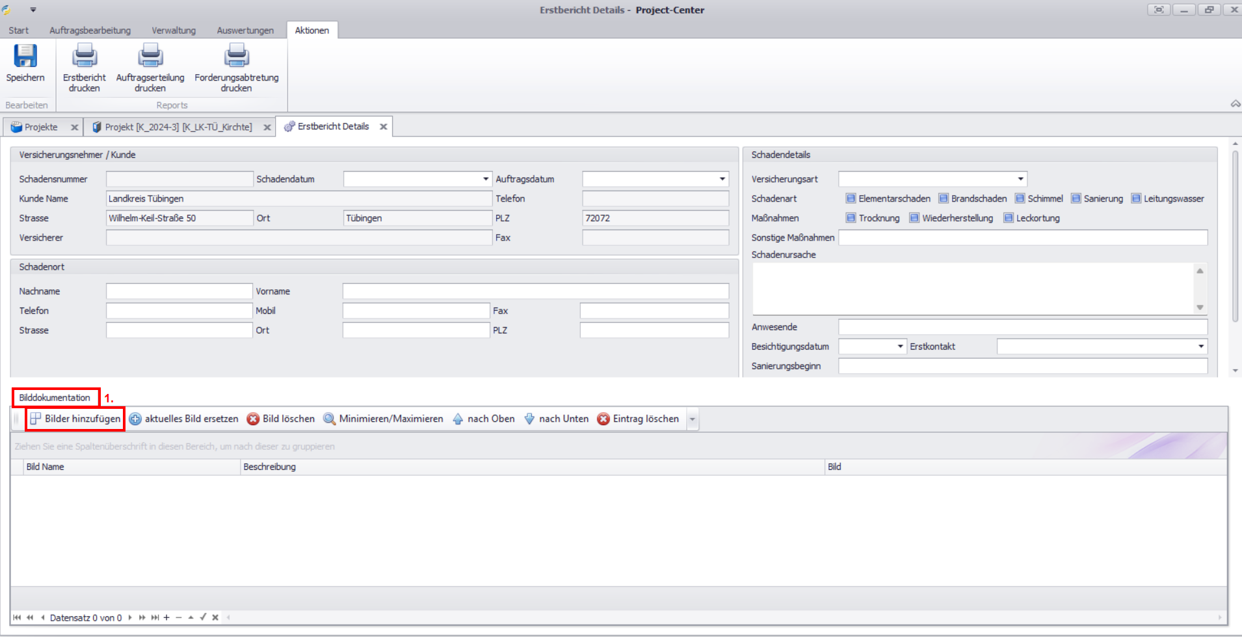Enable the Elementarschaden checkbox

tap(851, 199)
